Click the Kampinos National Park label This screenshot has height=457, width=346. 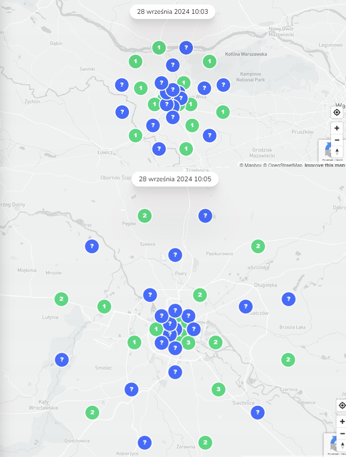tap(250, 77)
